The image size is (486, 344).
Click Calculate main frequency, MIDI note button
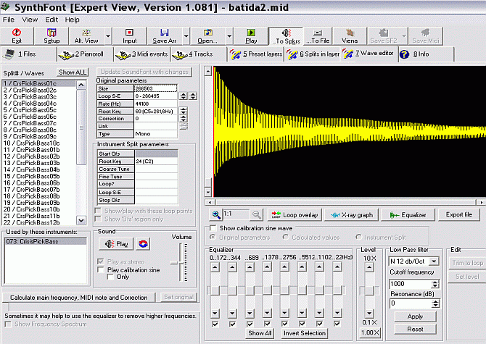(x=79, y=297)
